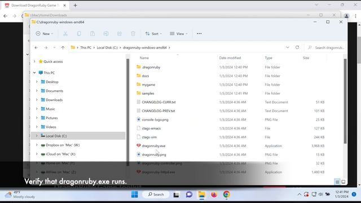Viewport: 361px width, 203px height.
Task: Sort by the Type column header
Action: coord(268,58)
